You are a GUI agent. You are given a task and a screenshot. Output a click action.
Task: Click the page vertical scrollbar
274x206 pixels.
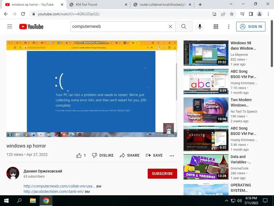[x=272, y=44]
